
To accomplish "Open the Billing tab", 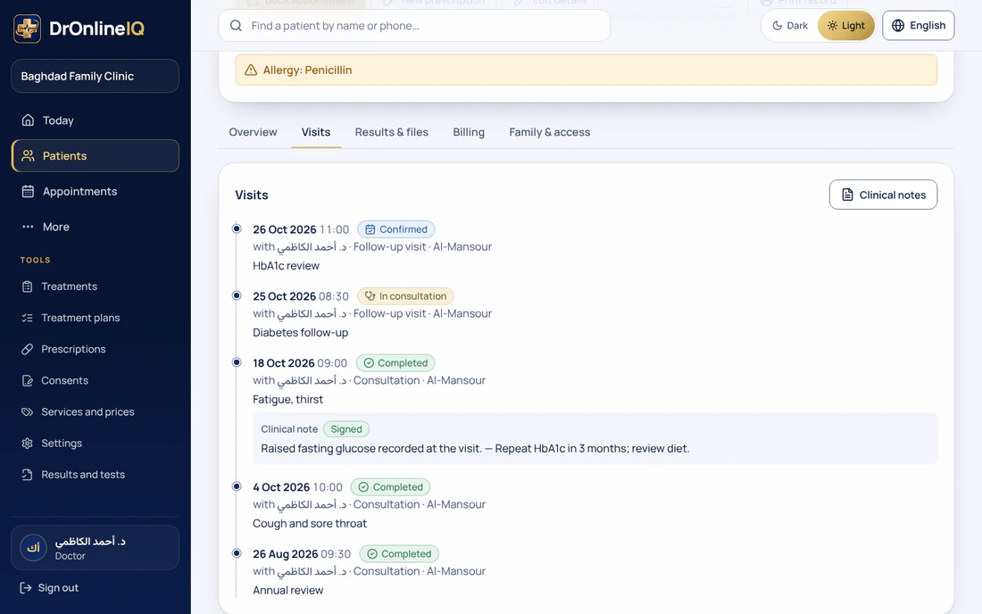I will click(x=469, y=132).
